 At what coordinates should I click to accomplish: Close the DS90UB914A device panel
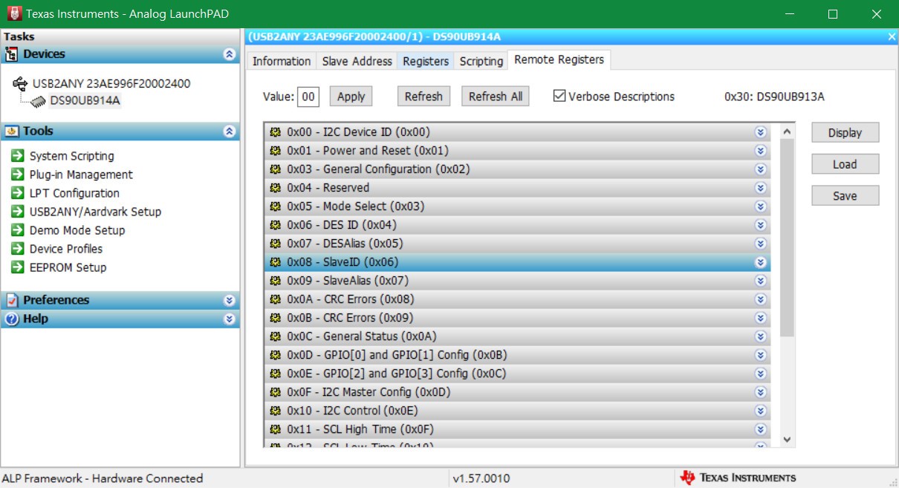point(892,36)
